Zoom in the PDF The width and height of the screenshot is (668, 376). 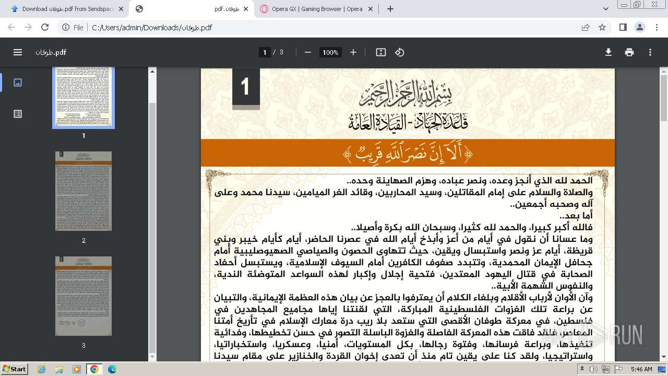point(353,52)
